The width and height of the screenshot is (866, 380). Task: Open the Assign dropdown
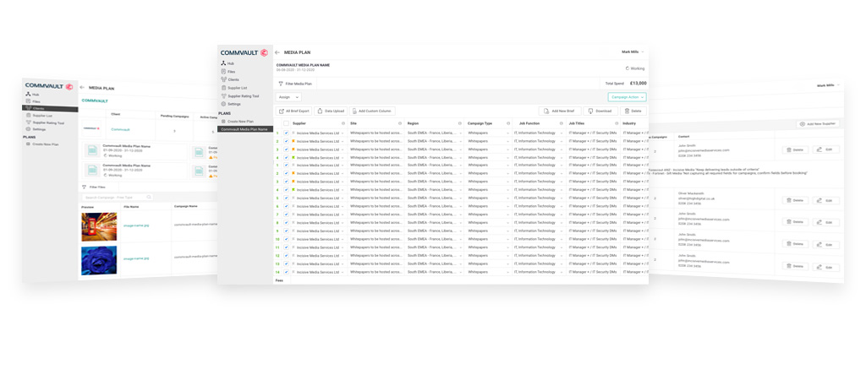(288, 96)
